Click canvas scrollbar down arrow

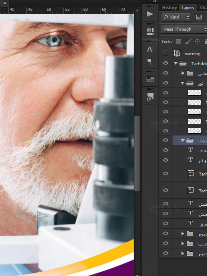[x=137, y=274]
